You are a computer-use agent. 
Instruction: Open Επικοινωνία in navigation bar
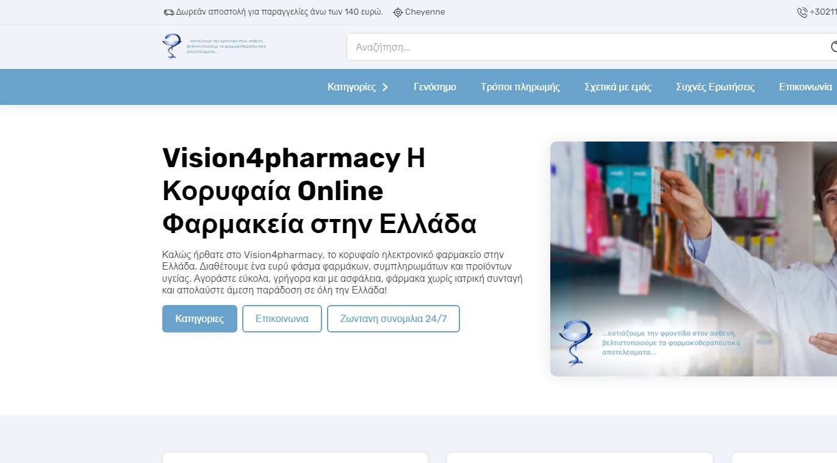pyautogui.click(x=805, y=87)
